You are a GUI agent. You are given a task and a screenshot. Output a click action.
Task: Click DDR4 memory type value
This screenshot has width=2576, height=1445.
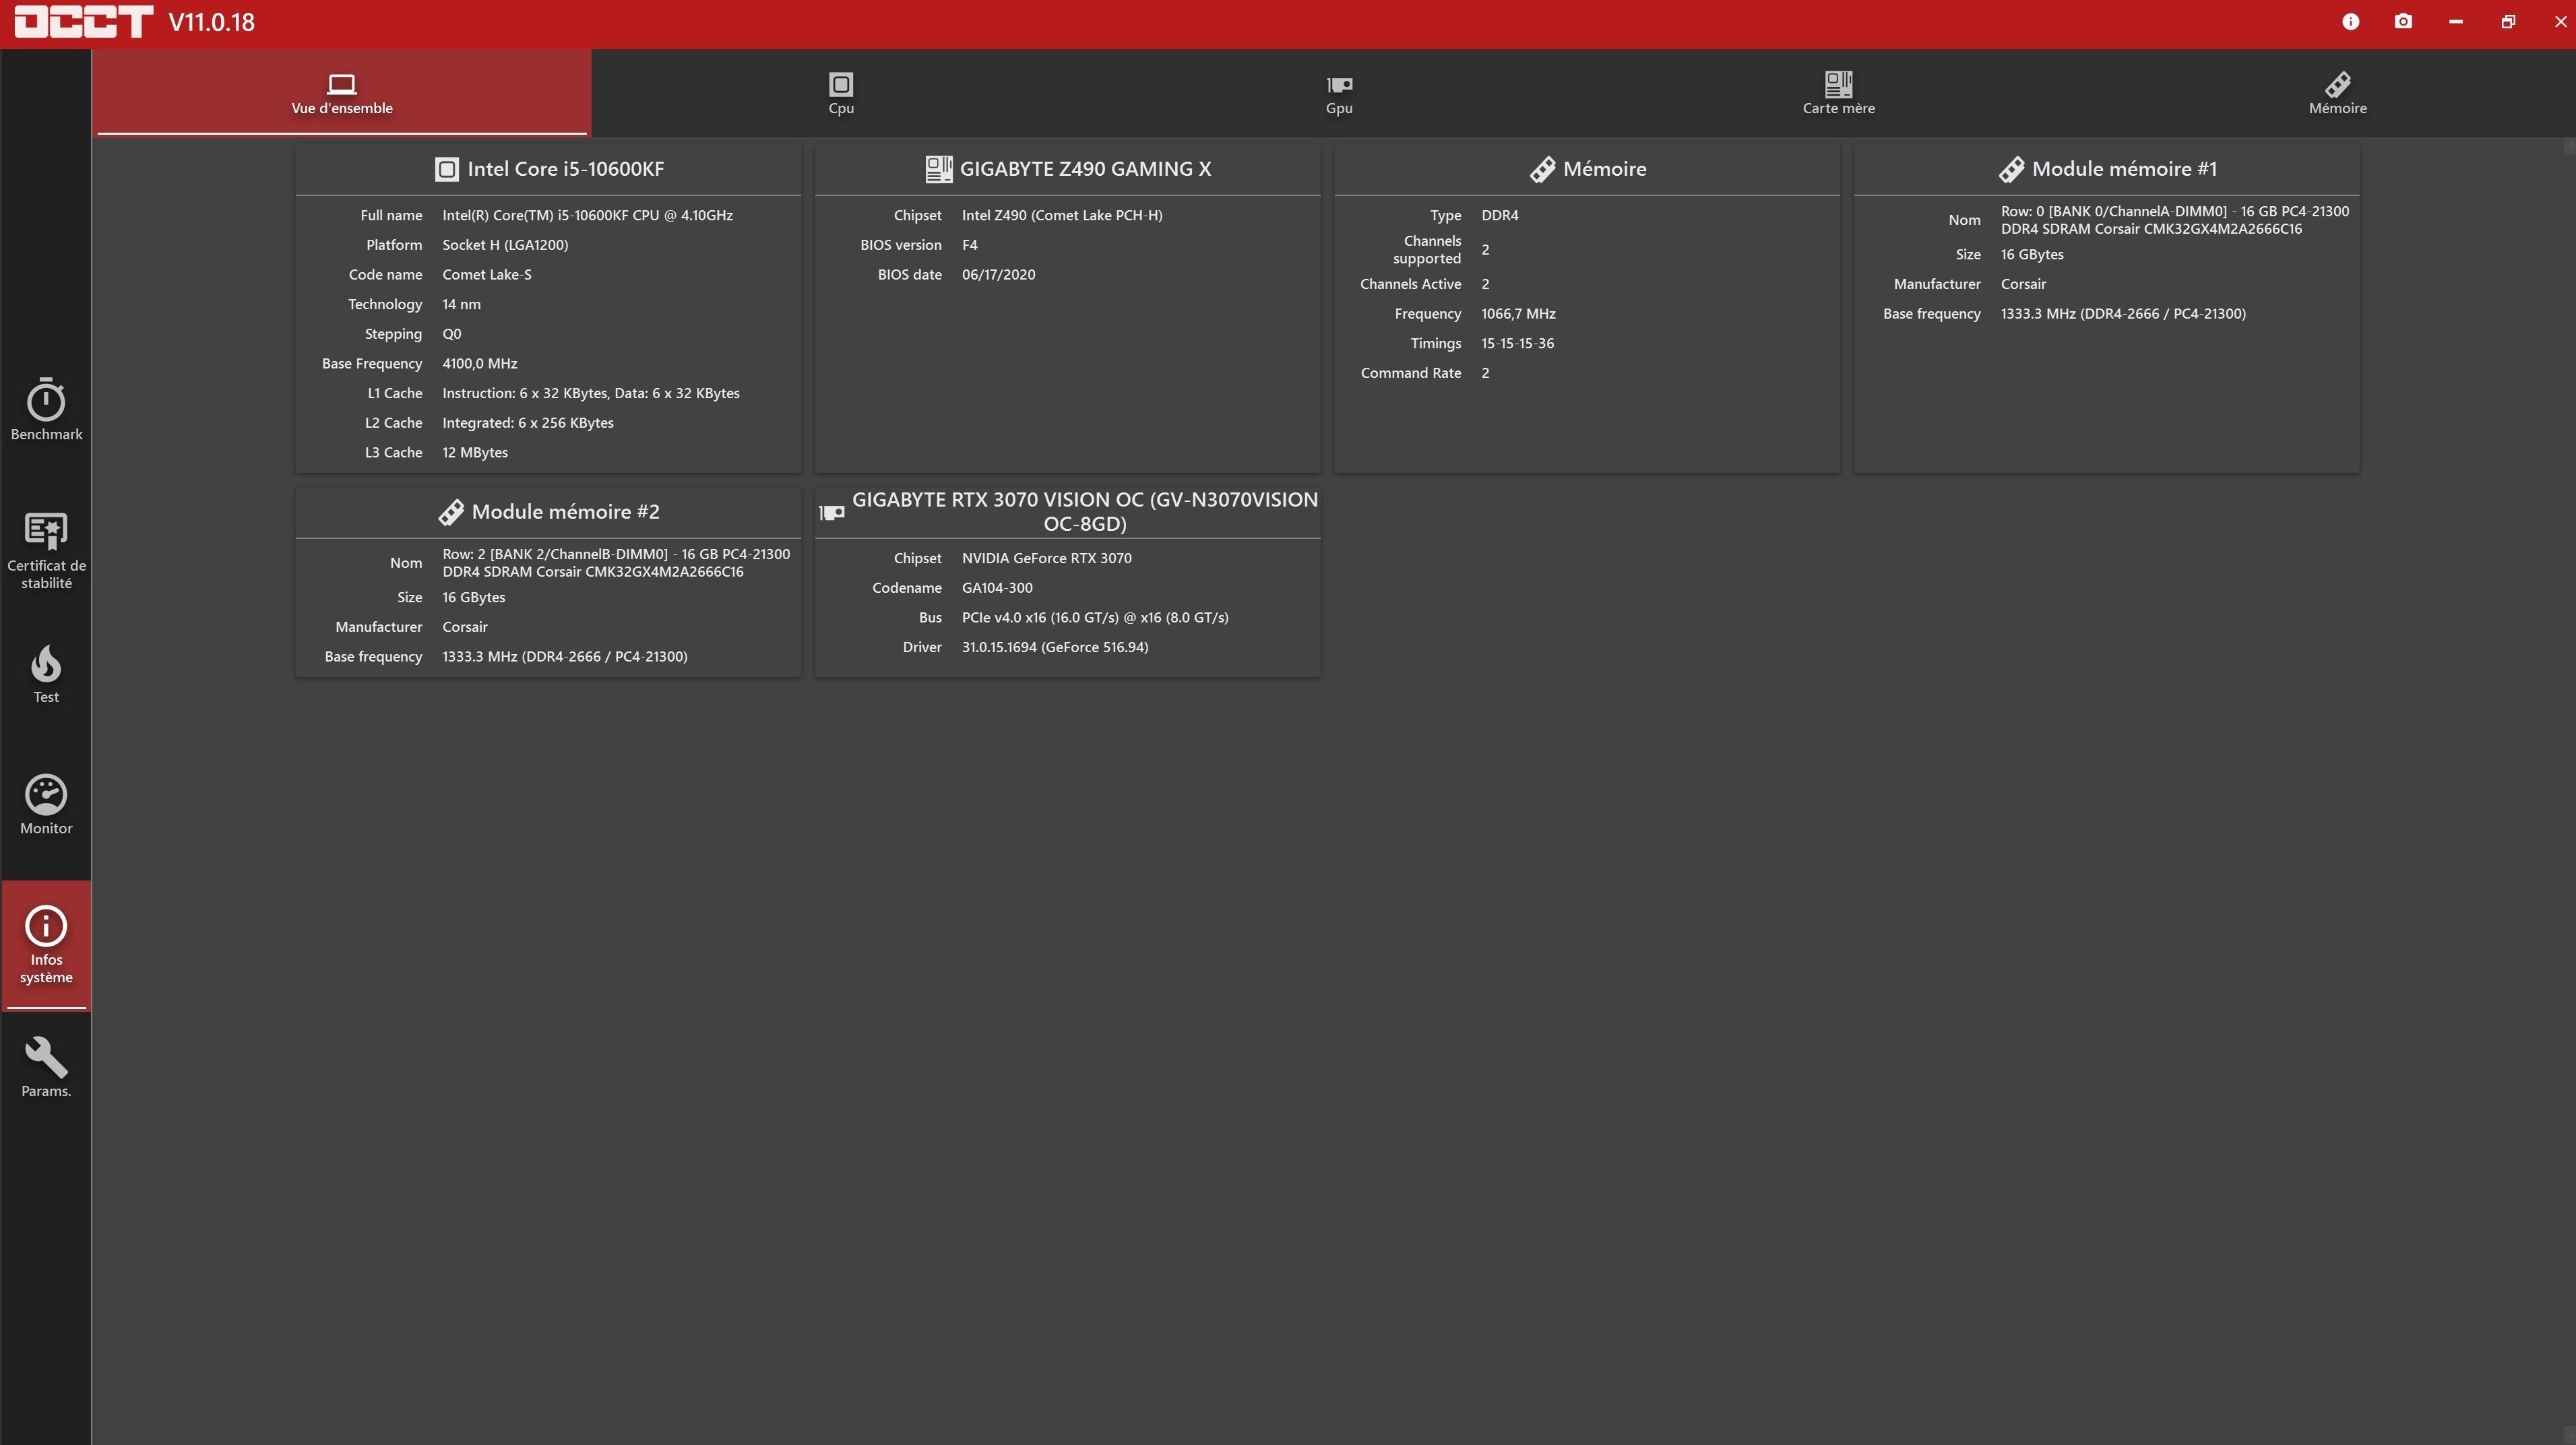(1499, 215)
